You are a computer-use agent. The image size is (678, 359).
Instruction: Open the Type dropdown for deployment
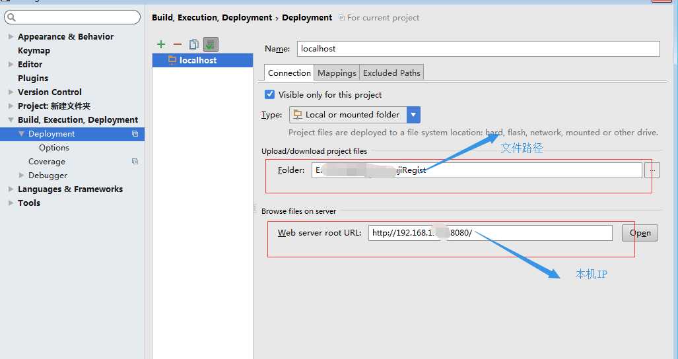click(x=413, y=115)
